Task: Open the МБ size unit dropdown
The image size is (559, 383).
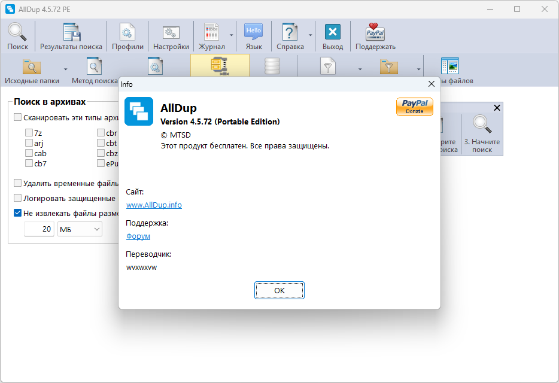Action: click(x=80, y=229)
